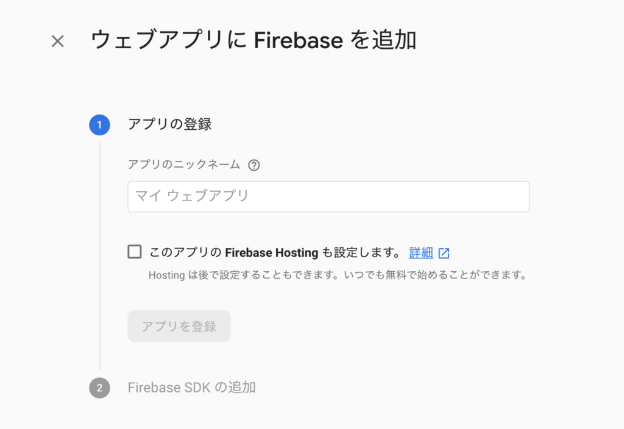This screenshot has width=624, height=429.
Task: Select the gray step 2 circle
Action: click(99, 388)
